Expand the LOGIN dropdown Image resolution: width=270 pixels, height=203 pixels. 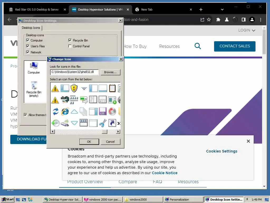pos(247,30)
